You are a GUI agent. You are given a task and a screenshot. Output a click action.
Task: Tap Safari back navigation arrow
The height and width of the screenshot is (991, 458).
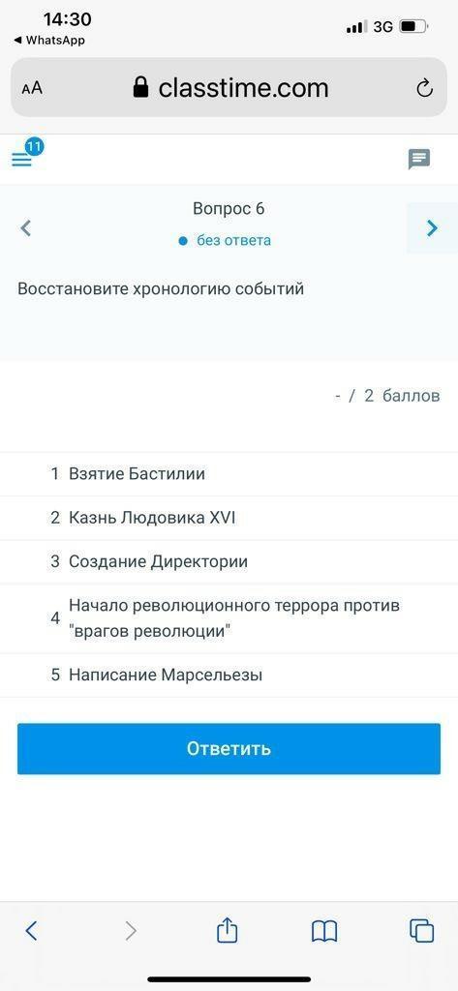pyautogui.click(x=32, y=930)
